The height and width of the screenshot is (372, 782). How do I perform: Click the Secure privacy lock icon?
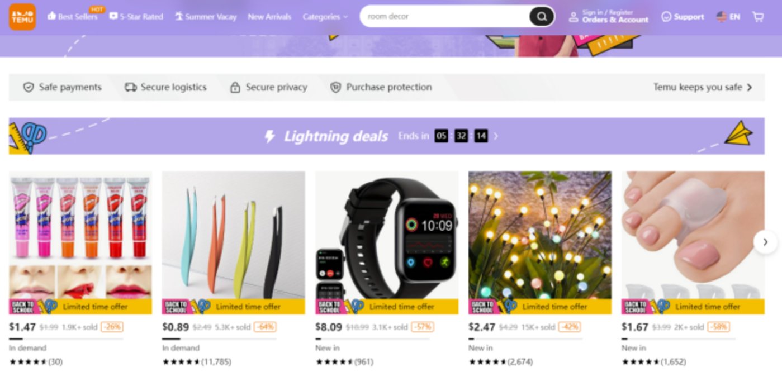[235, 87]
